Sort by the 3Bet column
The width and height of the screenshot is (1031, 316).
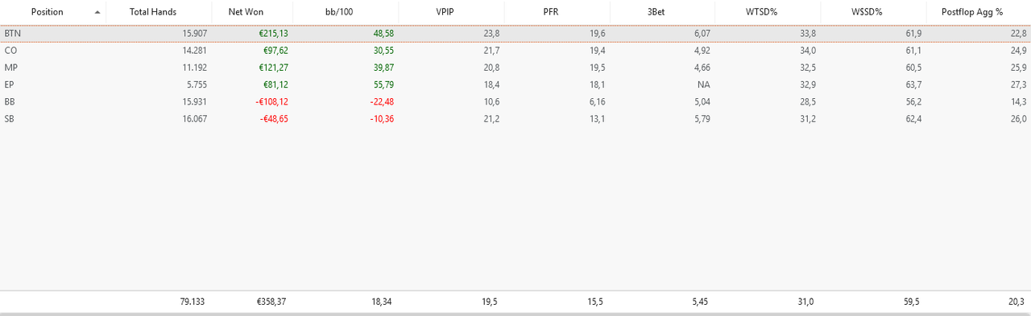pos(656,12)
